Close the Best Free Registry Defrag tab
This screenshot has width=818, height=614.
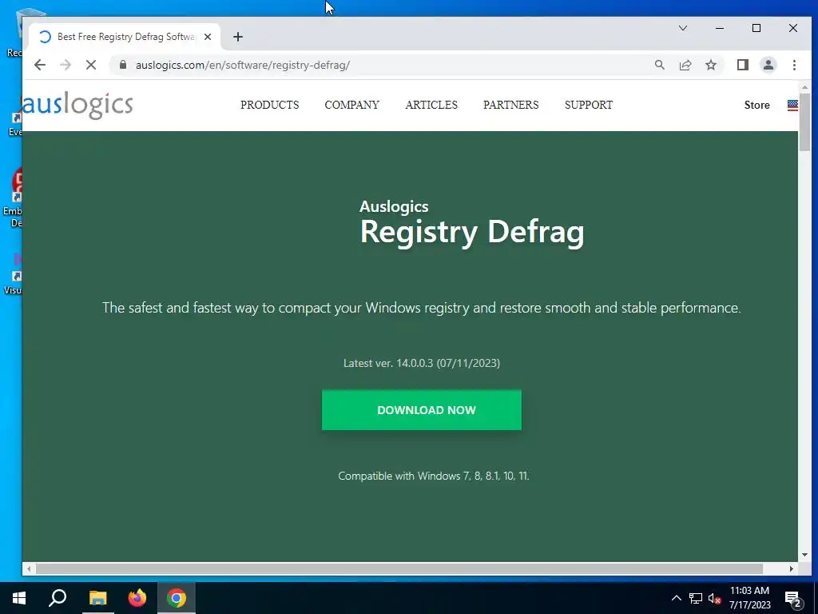point(208,37)
